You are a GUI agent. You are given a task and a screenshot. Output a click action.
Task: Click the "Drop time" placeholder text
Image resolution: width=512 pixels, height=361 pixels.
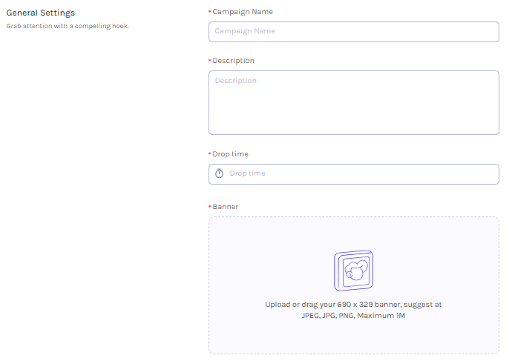pyautogui.click(x=248, y=173)
